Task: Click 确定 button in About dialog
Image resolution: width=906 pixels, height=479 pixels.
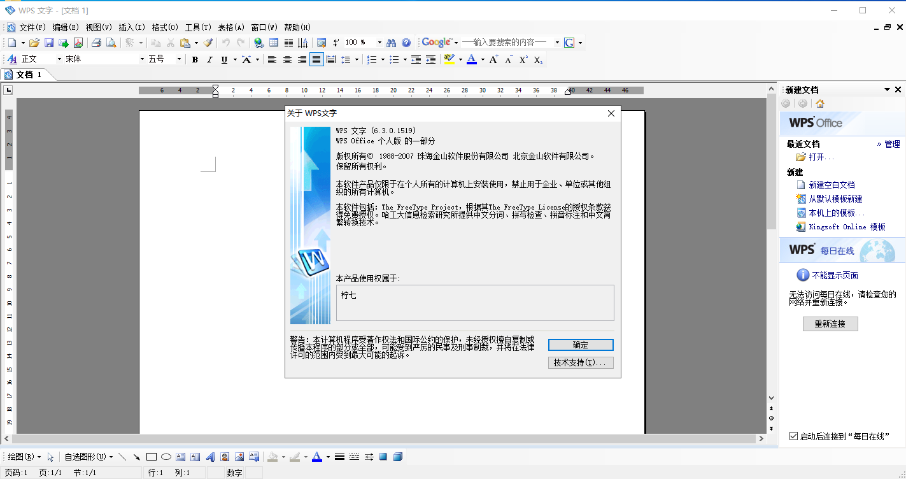Action: (x=581, y=345)
